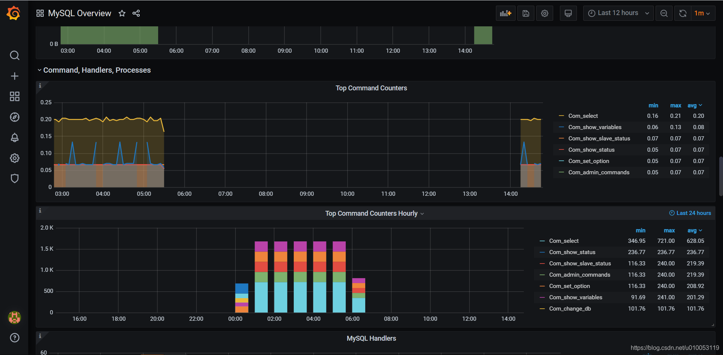Save the dashboard with disk icon
This screenshot has height=355, width=723.
(x=526, y=13)
